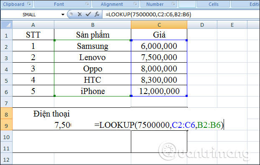
Task: Click the Oppo cell
Action: coord(92,68)
